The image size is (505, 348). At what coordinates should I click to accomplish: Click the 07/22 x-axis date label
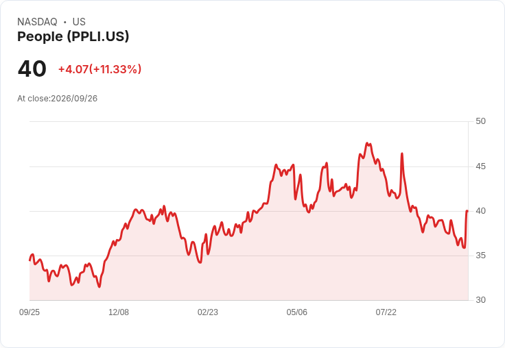point(386,312)
